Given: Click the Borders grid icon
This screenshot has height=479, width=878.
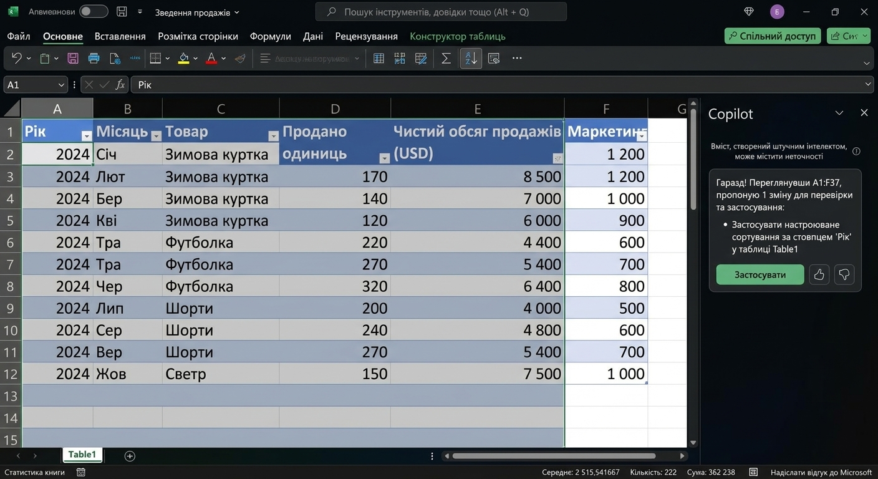Looking at the screenshot, I should (x=155, y=58).
